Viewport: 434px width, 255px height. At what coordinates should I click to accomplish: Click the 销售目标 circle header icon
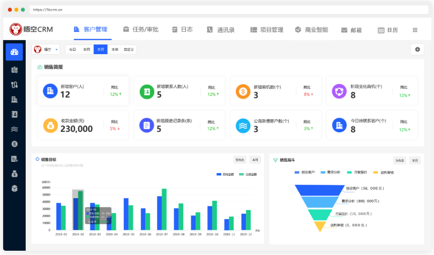tap(38, 159)
